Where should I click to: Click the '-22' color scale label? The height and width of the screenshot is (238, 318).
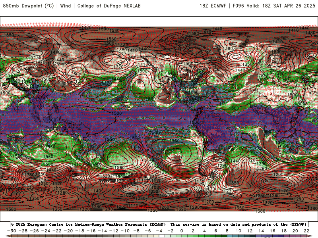click(57, 231)
